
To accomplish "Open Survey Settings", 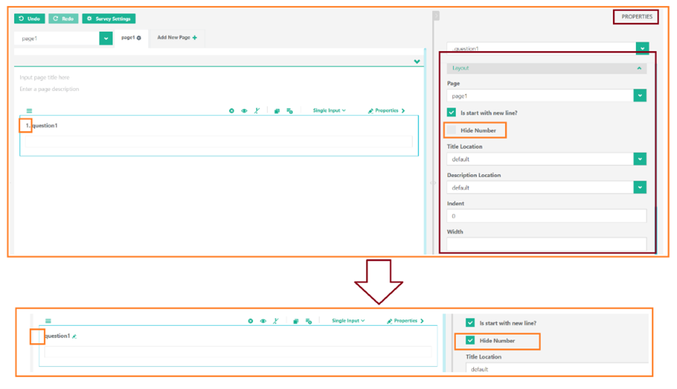I will (109, 19).
